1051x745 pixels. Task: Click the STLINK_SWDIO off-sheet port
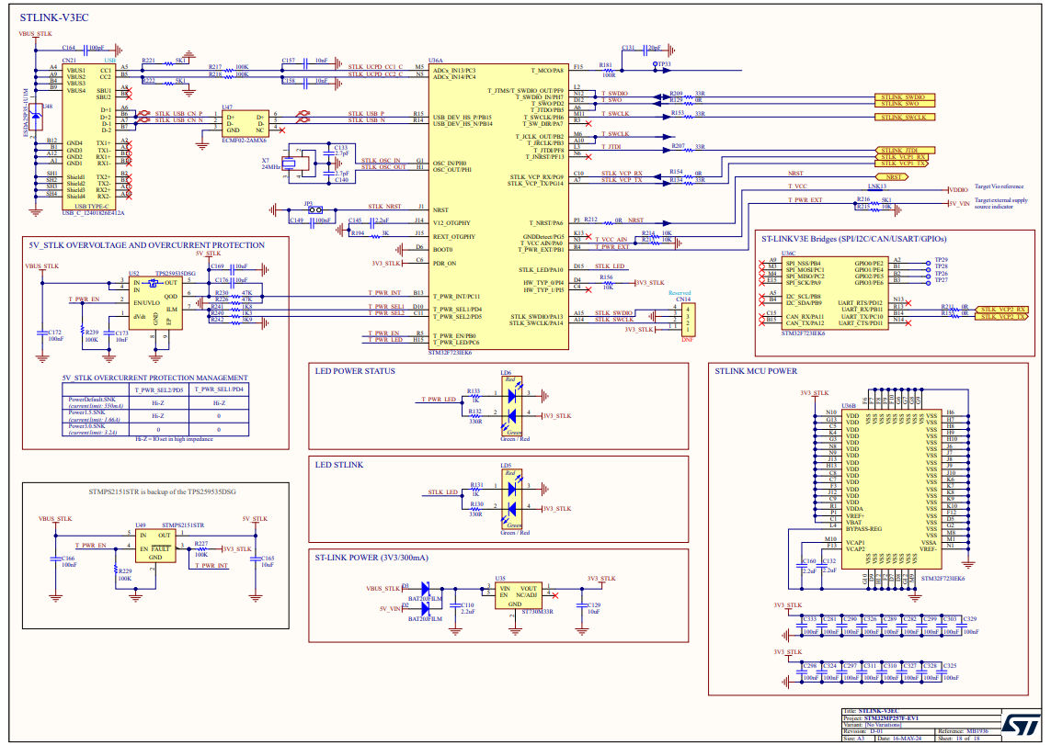[905, 97]
